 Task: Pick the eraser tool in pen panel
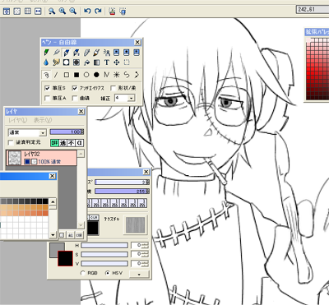point(86,53)
